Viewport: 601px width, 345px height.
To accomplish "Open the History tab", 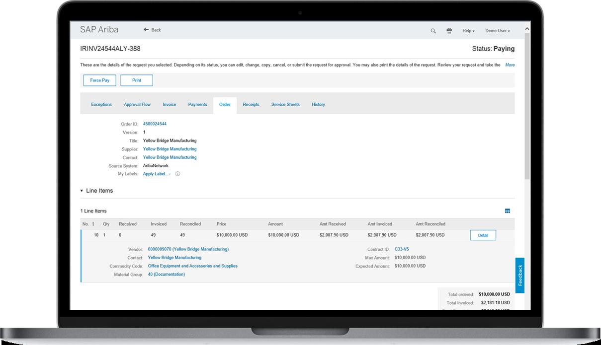I will tap(318, 105).
